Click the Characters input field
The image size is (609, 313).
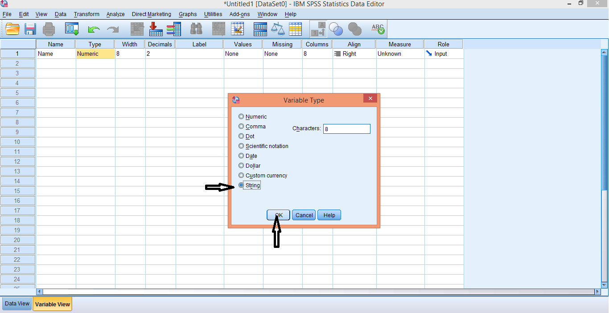[347, 129]
